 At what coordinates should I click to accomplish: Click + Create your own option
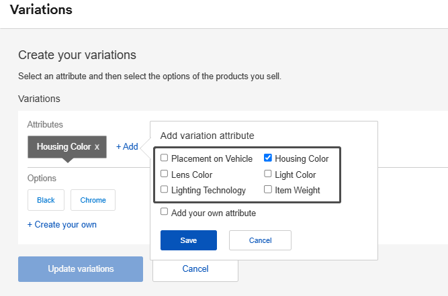pos(62,224)
